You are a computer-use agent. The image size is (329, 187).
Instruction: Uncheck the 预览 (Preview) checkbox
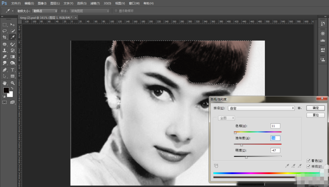pyautogui.click(x=309, y=166)
